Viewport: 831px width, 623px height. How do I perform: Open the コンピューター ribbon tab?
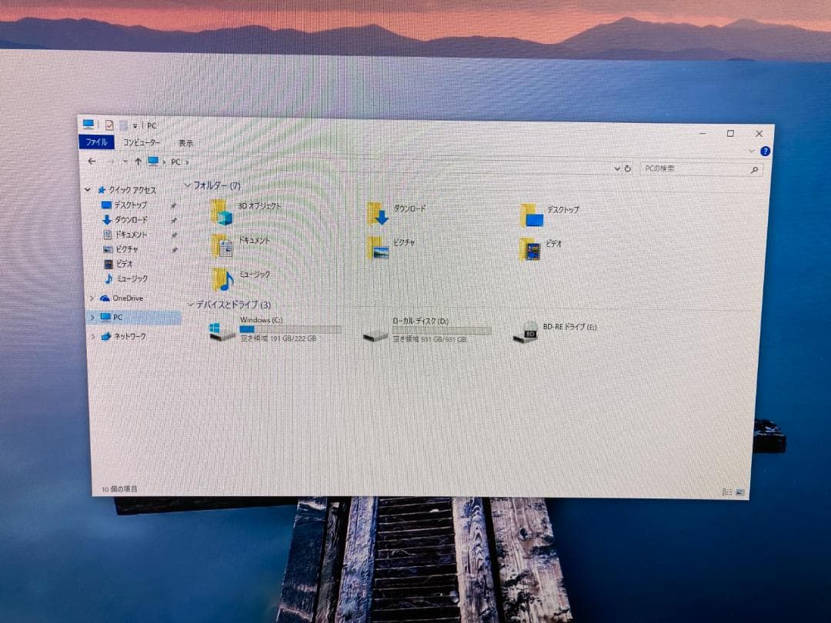pos(141,143)
